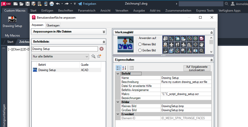Collapse the Eigenschaften panel
This screenshot has width=248, height=127.
point(211,60)
